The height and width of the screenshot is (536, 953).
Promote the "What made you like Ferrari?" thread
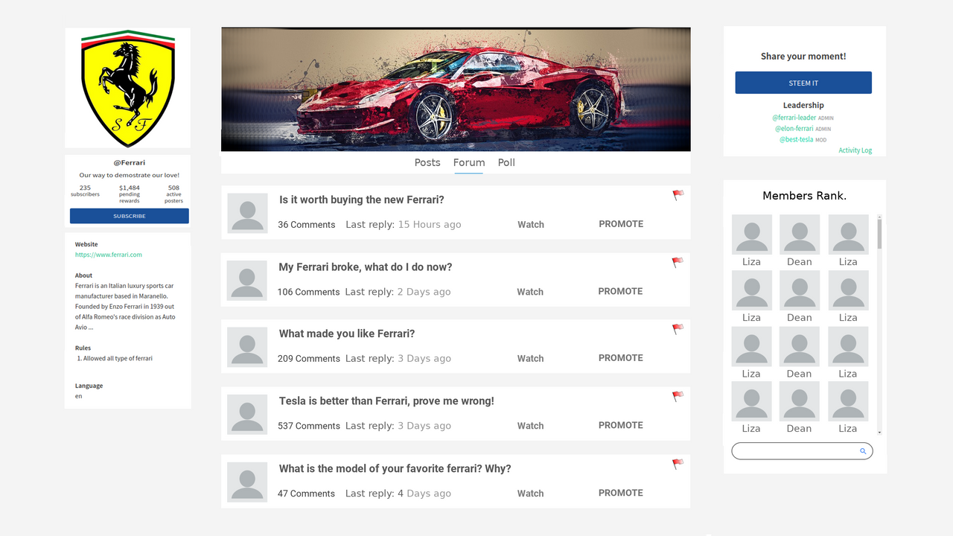[621, 357]
